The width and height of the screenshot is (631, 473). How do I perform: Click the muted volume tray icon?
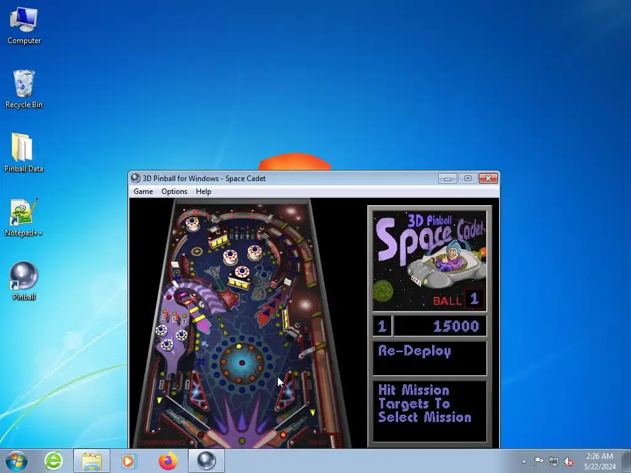569,461
